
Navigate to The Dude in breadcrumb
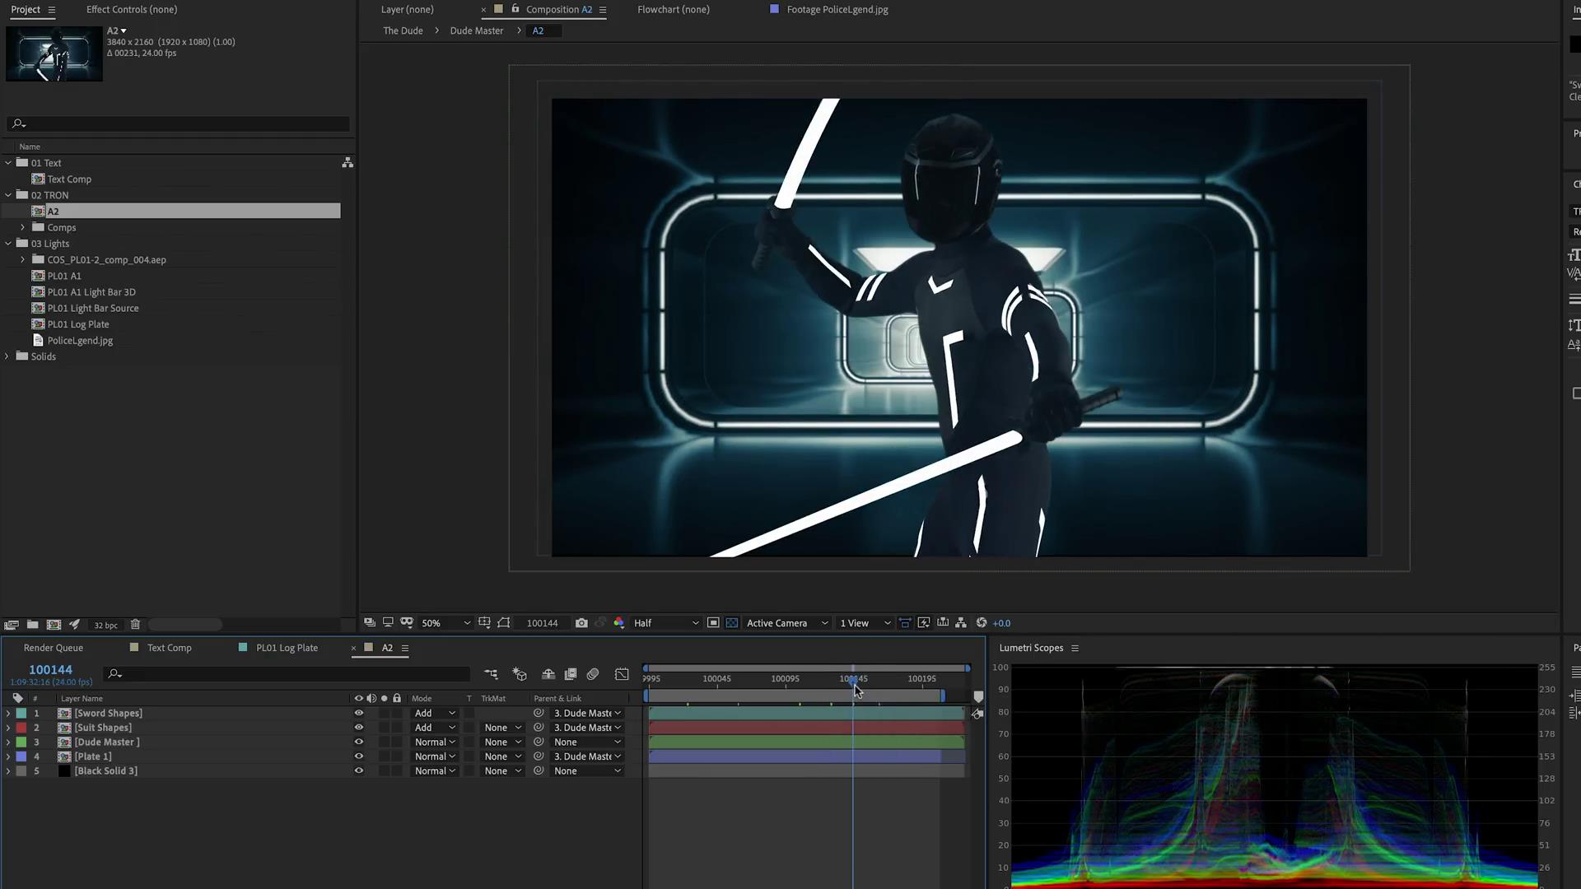click(x=403, y=30)
